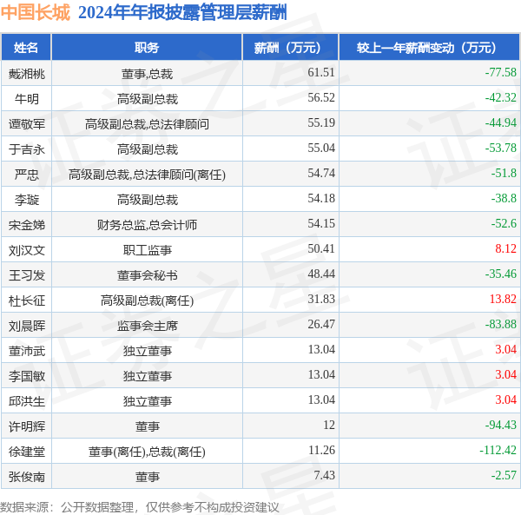Select the name 牛明
The width and height of the screenshot is (521, 515).
click(27, 99)
